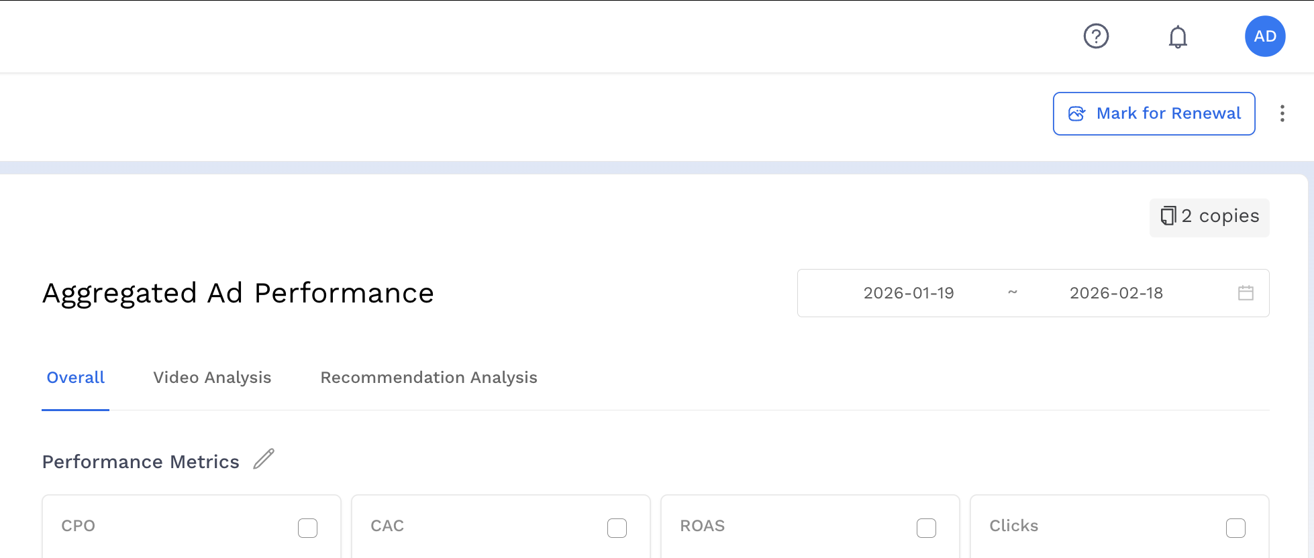This screenshot has height=558, width=1314.
Task: Edit the Performance Metrics title with the pencil icon
Action: [264, 459]
